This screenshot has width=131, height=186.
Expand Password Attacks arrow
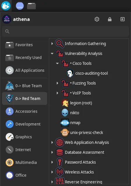point(52,162)
